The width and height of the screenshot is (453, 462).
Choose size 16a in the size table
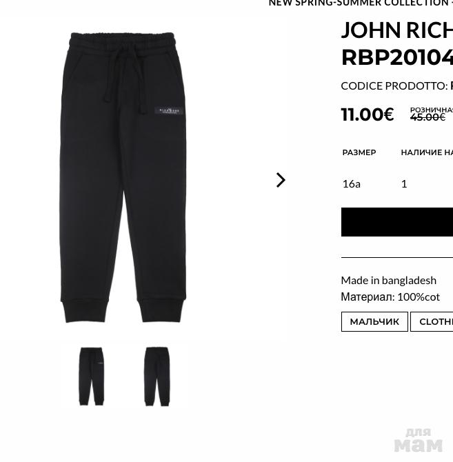352,184
